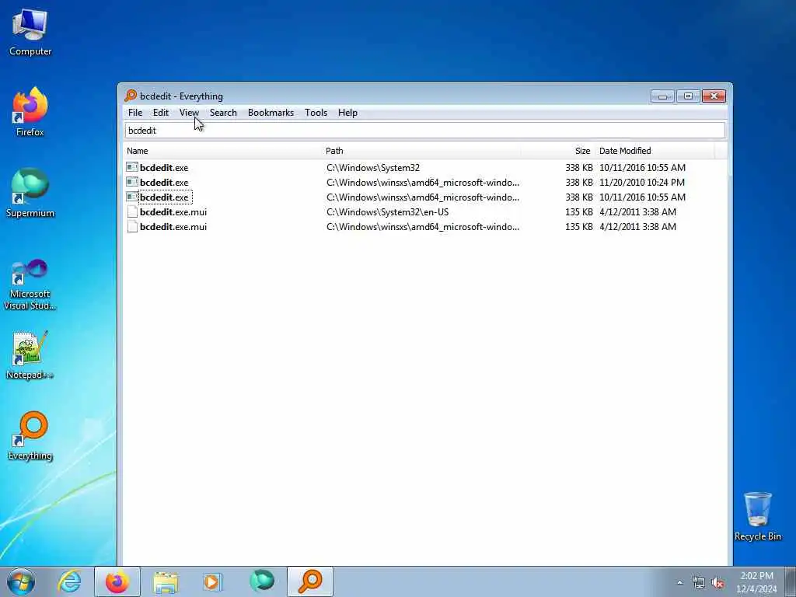This screenshot has height=597, width=796.
Task: Launch Internet Explorer from taskbar
Action: [x=69, y=581]
